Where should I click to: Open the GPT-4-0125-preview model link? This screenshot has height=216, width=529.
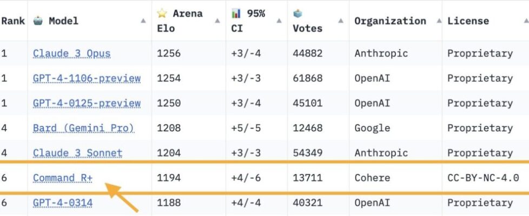[87, 103]
